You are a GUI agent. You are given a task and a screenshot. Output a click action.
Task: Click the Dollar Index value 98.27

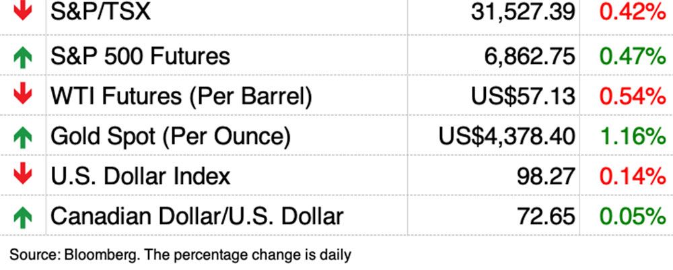(x=546, y=176)
